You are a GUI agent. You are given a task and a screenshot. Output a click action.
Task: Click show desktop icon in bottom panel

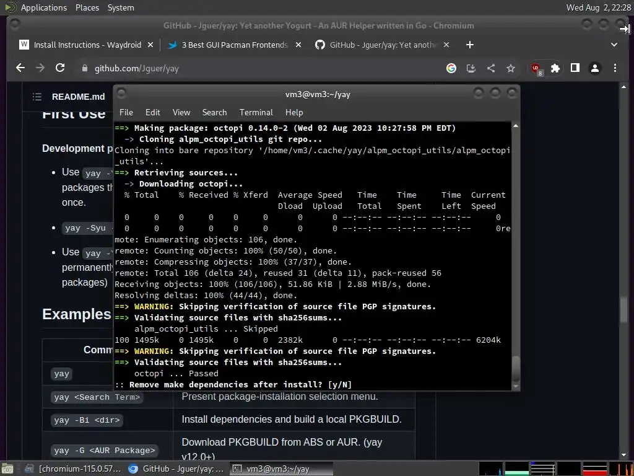7,469
